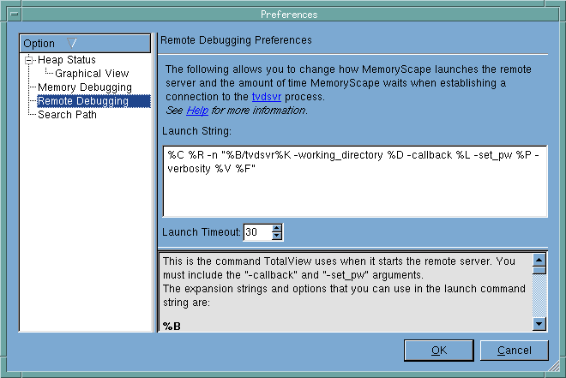Follow the tvdsvr hyperlink
Viewport: 566px width, 378px height.
point(255,97)
